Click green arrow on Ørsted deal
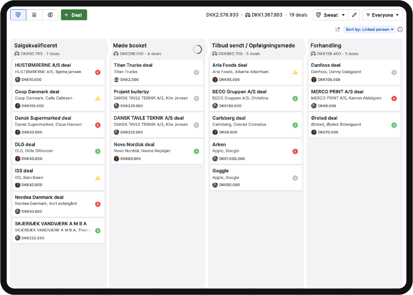The height and width of the screenshot is (295, 413). 394,125
